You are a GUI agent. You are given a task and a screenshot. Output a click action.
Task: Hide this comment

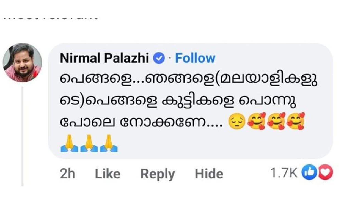pyautogui.click(x=209, y=174)
